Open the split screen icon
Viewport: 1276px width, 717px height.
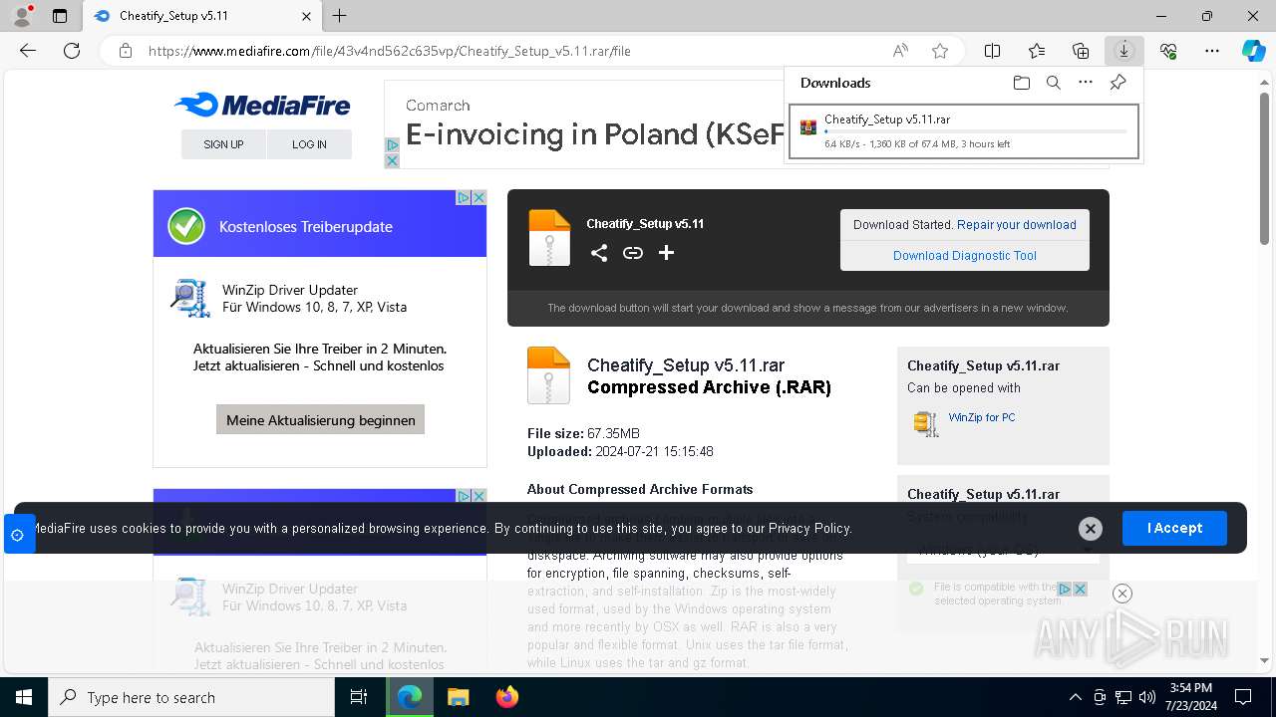(x=992, y=51)
